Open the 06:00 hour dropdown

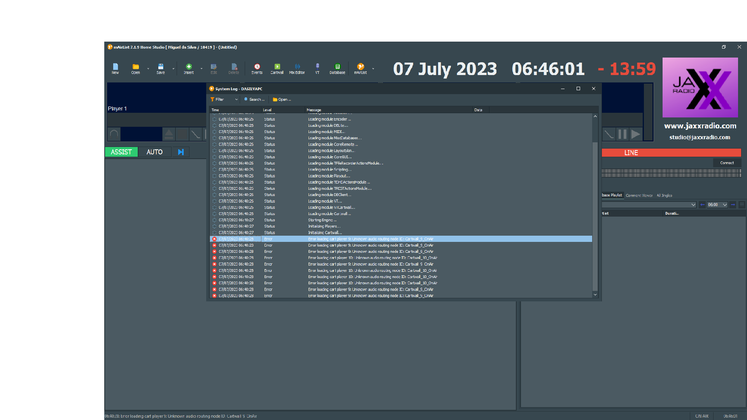click(717, 205)
